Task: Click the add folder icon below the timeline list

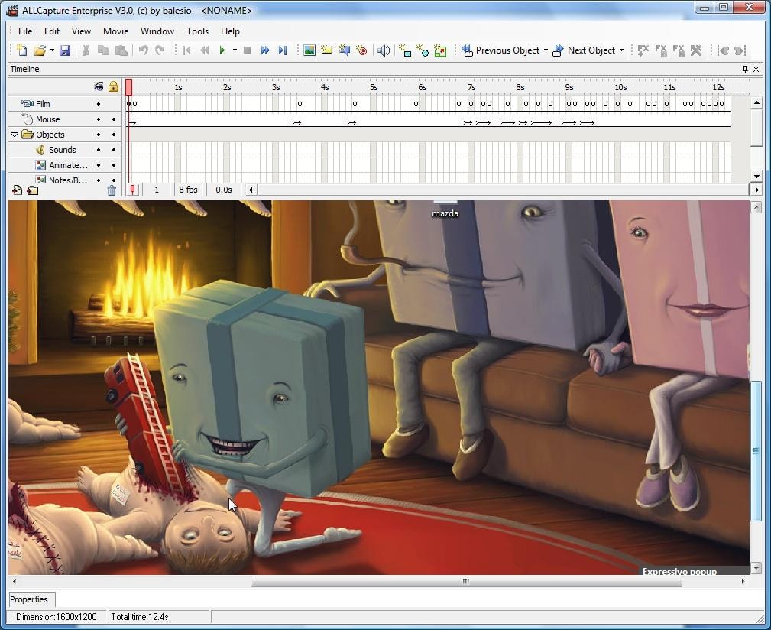Action: coord(33,190)
